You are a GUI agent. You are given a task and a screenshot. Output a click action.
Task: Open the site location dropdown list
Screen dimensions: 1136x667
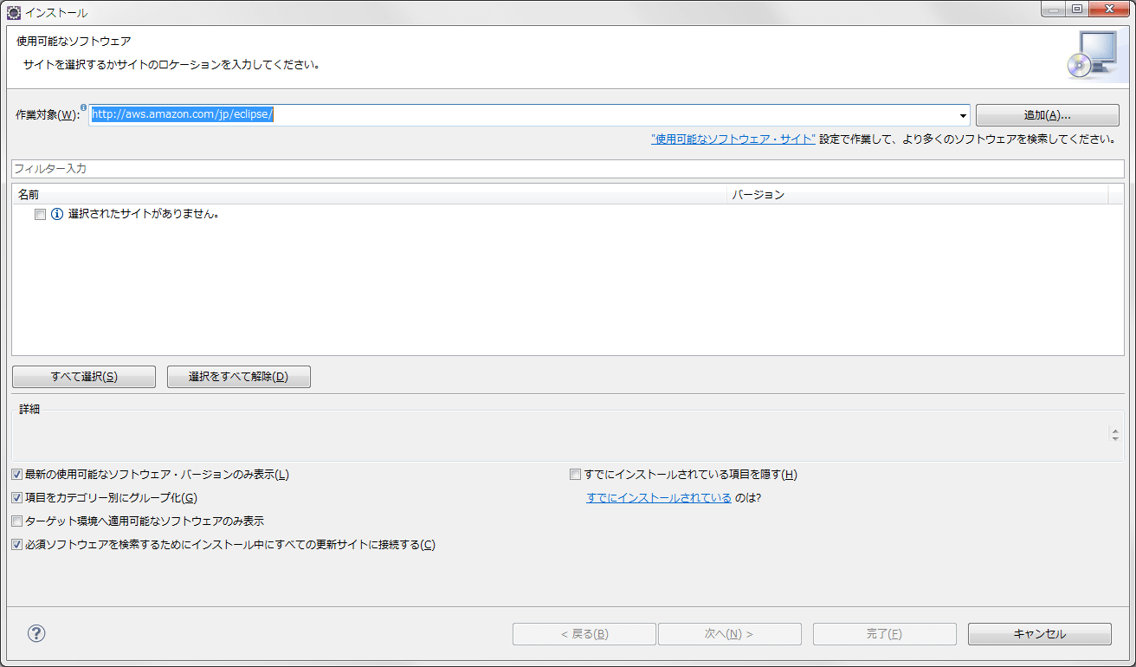tap(963, 113)
